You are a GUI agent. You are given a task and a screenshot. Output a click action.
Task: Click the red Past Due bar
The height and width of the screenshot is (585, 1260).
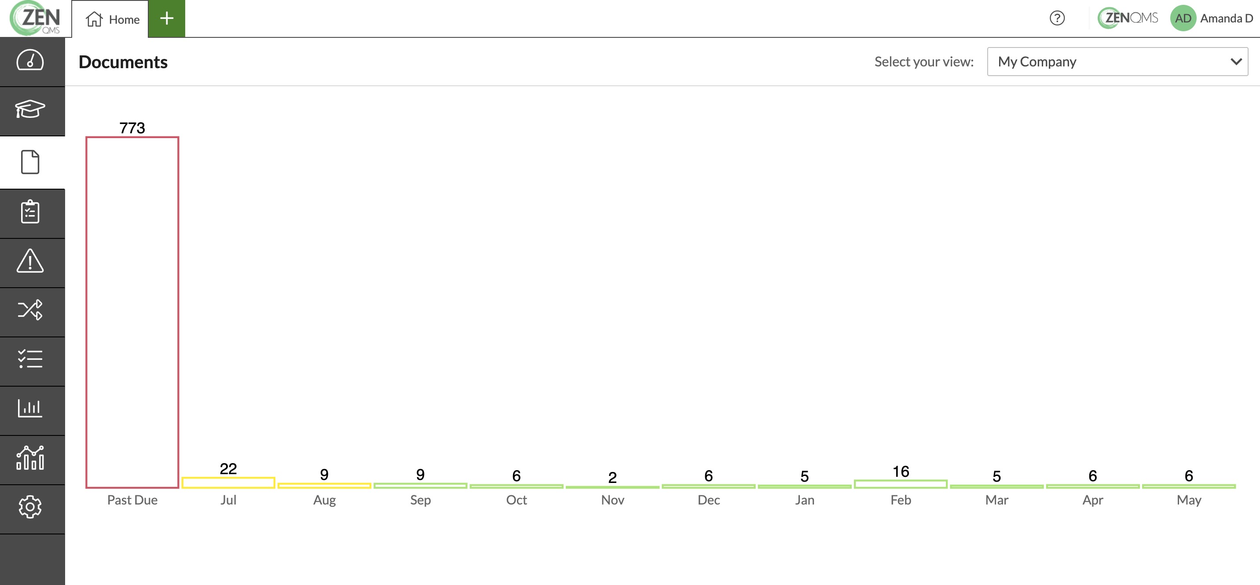point(132,313)
